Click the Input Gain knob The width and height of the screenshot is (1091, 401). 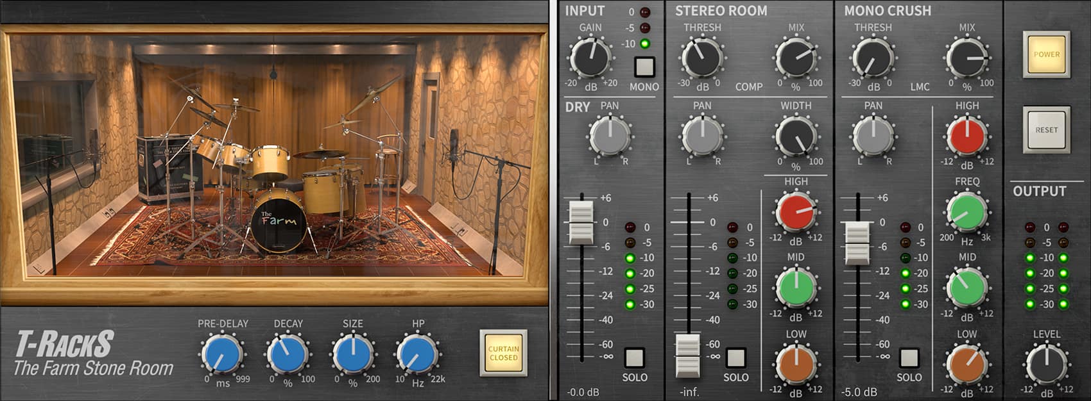click(590, 58)
